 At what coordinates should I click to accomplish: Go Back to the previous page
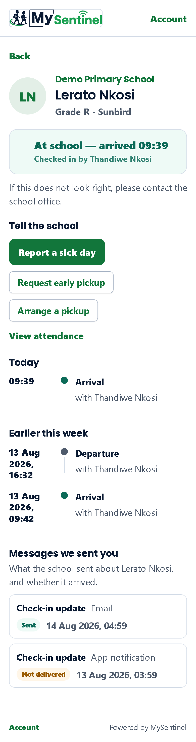(20, 56)
